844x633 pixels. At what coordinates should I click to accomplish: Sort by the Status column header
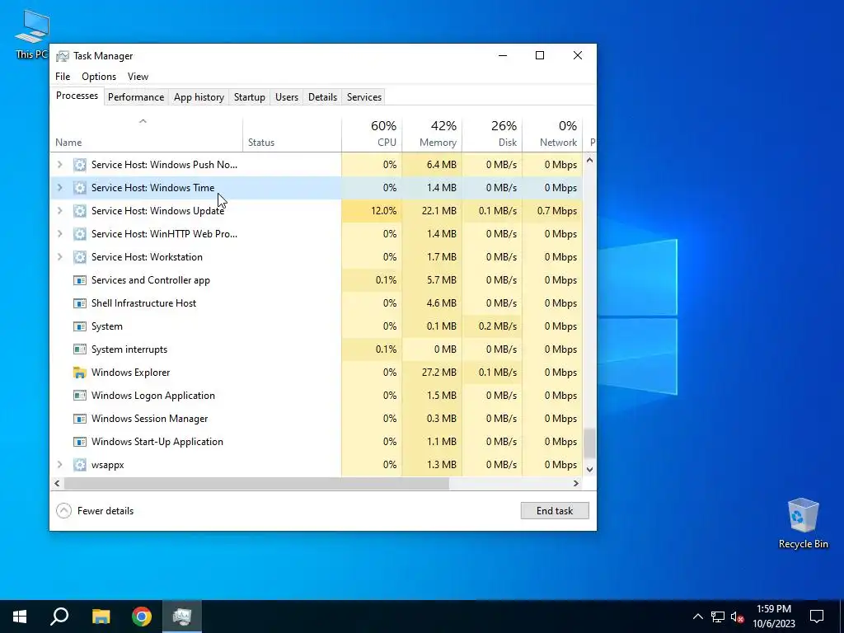coord(293,134)
